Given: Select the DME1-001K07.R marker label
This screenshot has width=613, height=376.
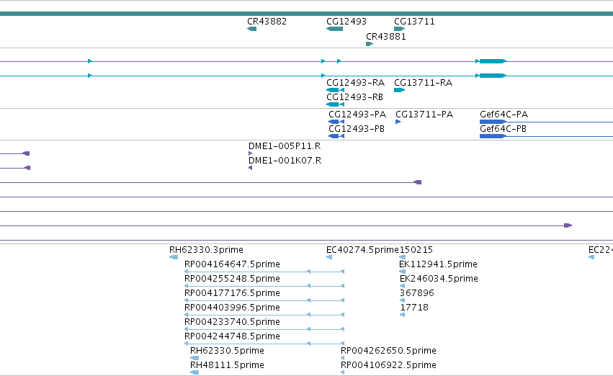Looking at the screenshot, I should [x=285, y=161].
